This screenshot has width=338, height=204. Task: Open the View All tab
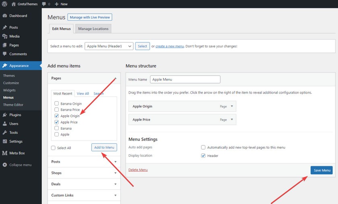click(83, 94)
